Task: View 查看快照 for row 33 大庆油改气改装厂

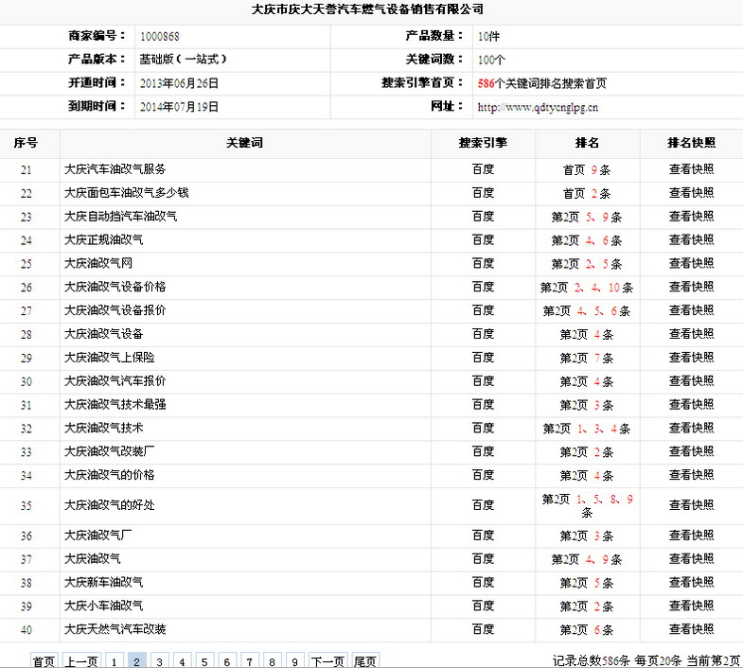Action: [x=691, y=451]
